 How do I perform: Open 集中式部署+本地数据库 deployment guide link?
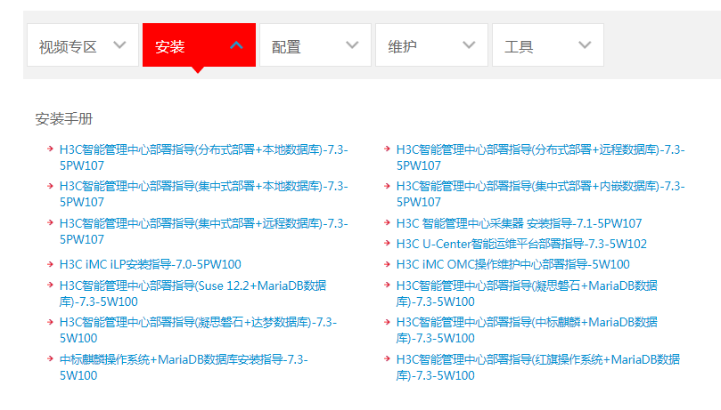pos(204,194)
